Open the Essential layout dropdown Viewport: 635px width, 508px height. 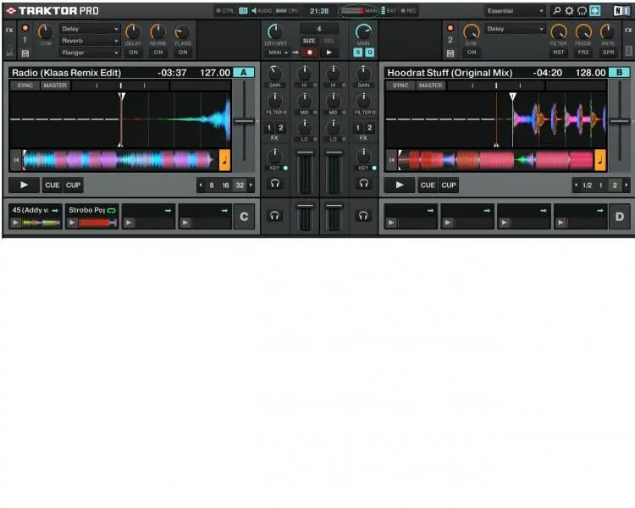click(x=516, y=11)
